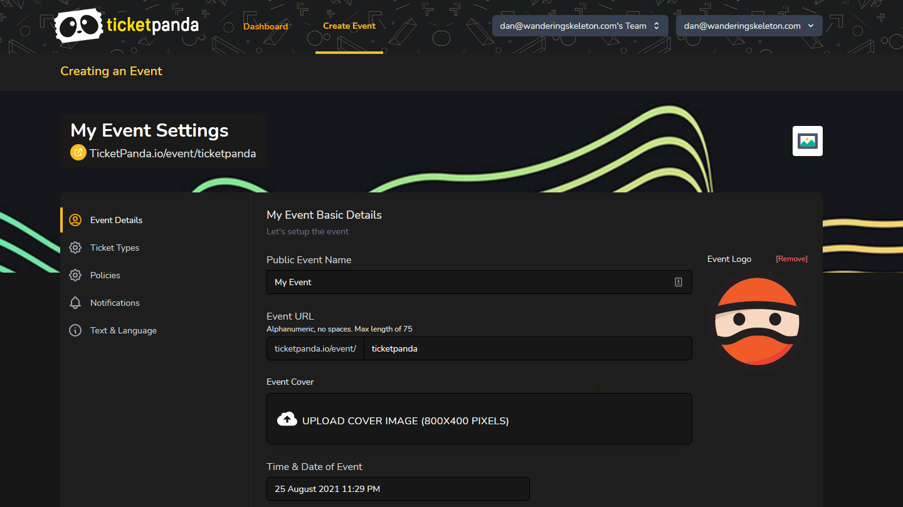
Task: Click the 'My Event Settings' heading
Action: point(149,130)
